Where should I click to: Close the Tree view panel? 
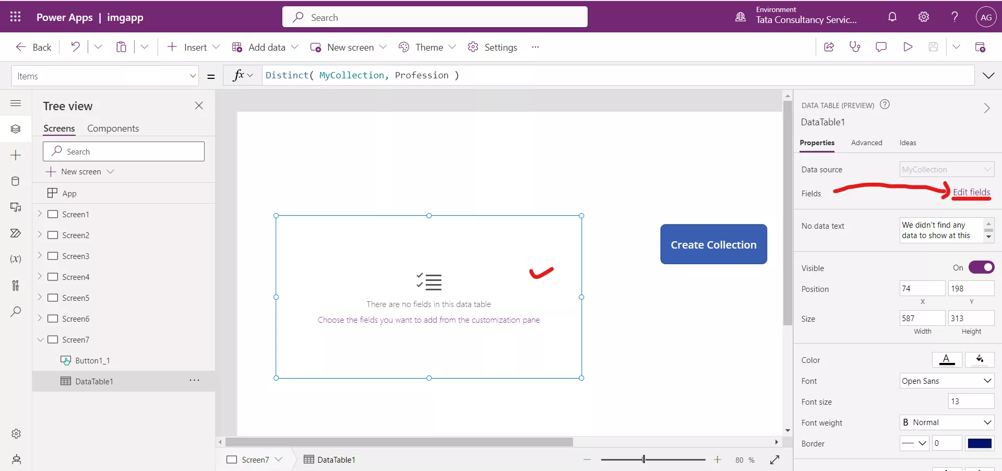pos(199,105)
